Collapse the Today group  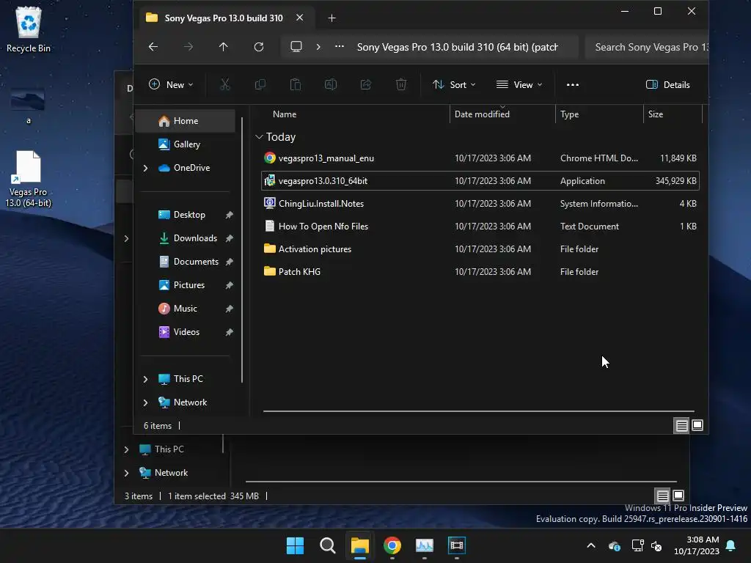(x=259, y=137)
